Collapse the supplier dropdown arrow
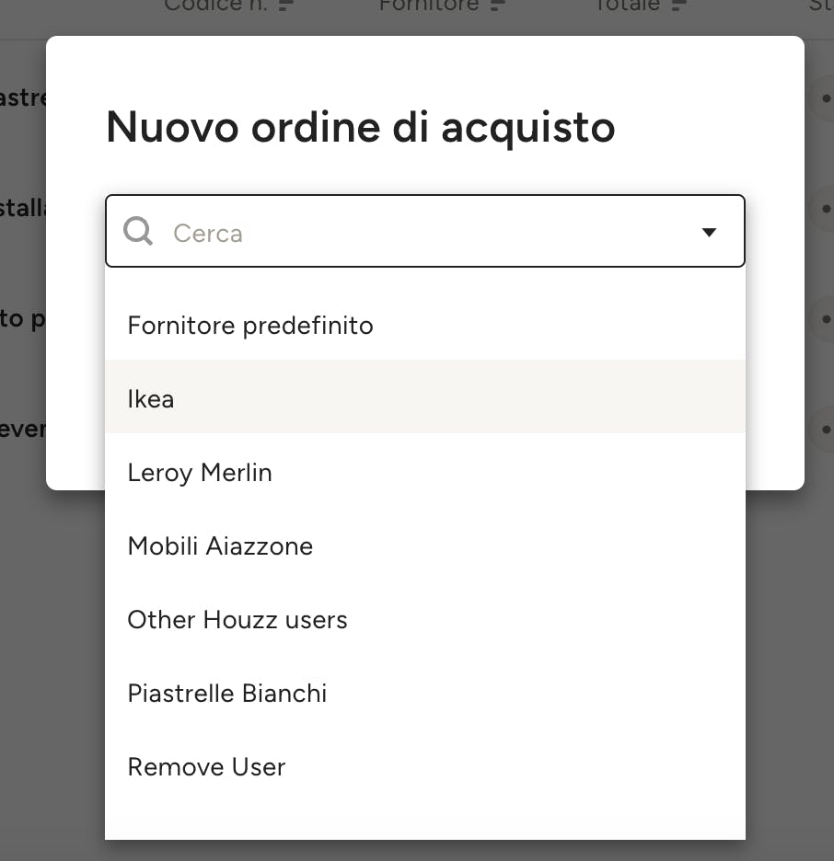 coord(710,233)
